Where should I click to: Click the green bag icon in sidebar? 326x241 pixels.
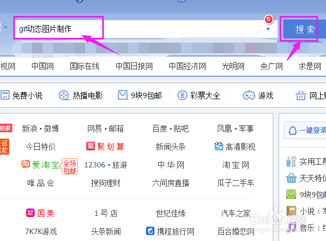click(291, 194)
